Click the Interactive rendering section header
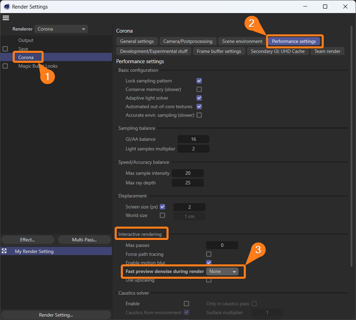 (140, 235)
